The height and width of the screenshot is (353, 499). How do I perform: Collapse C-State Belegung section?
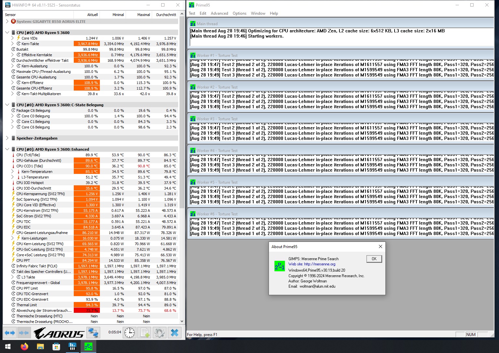coord(7,105)
